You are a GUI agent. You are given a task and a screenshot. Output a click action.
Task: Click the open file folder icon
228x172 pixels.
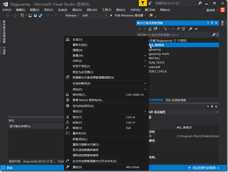click(x=30, y=16)
